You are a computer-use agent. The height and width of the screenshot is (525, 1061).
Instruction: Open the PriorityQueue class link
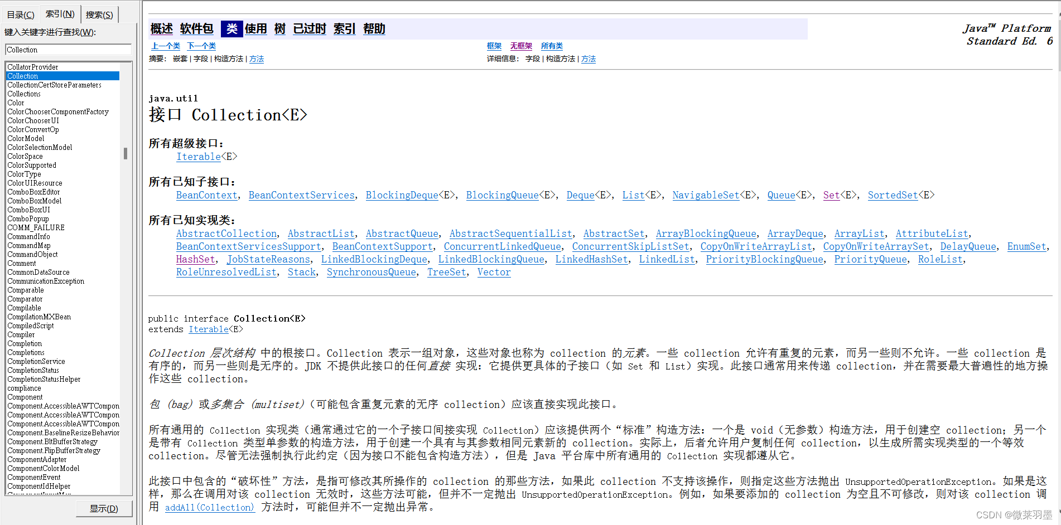coord(871,260)
